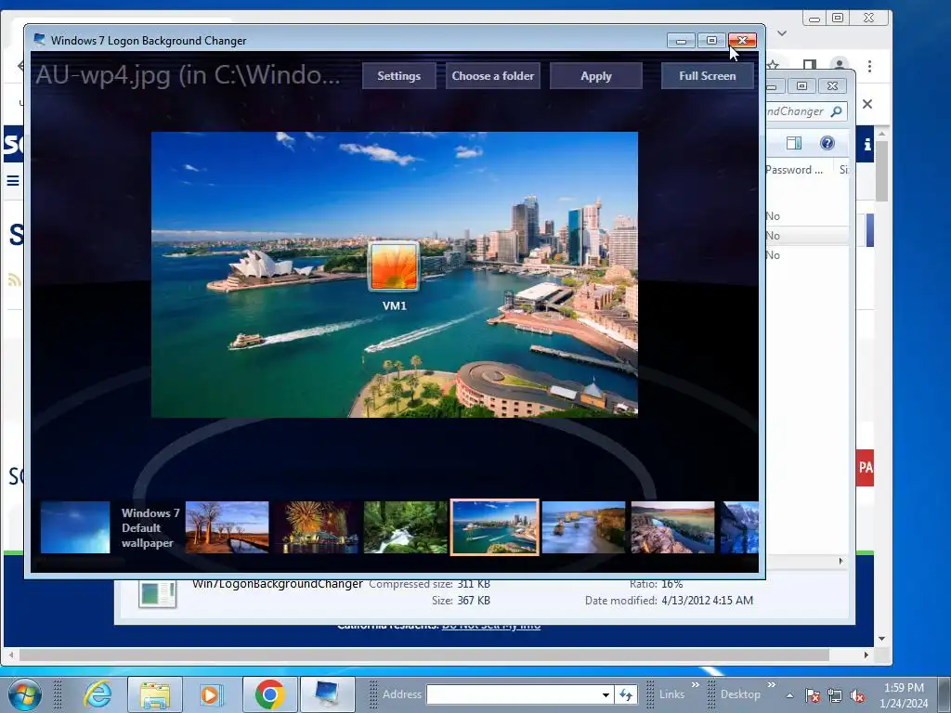Click the search magnifier in Explorer window
951x713 pixels.
pos(837,111)
